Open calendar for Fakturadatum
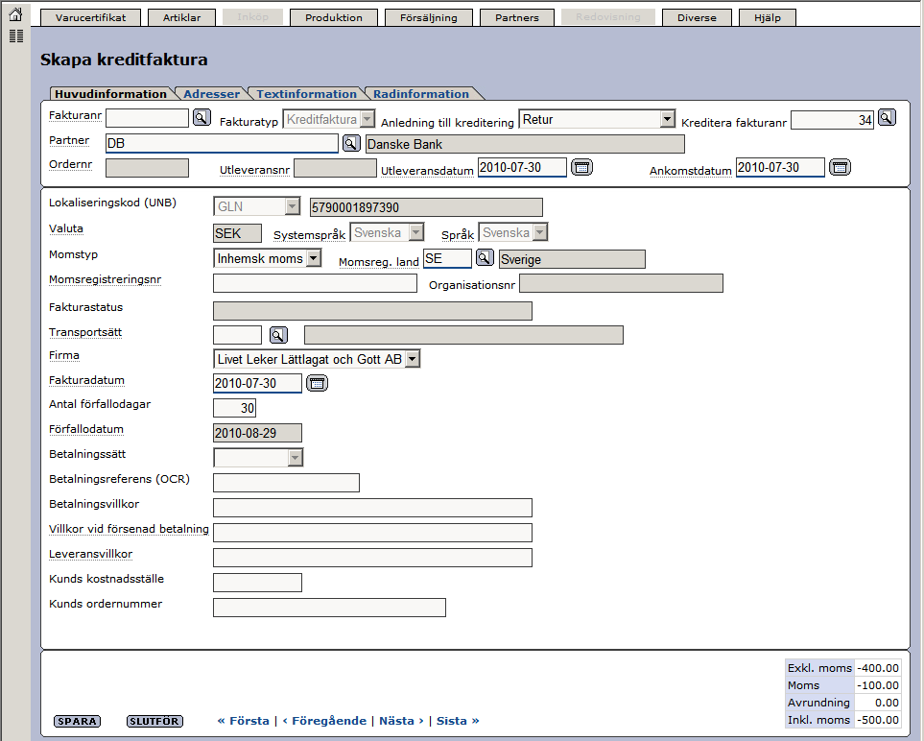This screenshot has width=924, height=741. 317,383
